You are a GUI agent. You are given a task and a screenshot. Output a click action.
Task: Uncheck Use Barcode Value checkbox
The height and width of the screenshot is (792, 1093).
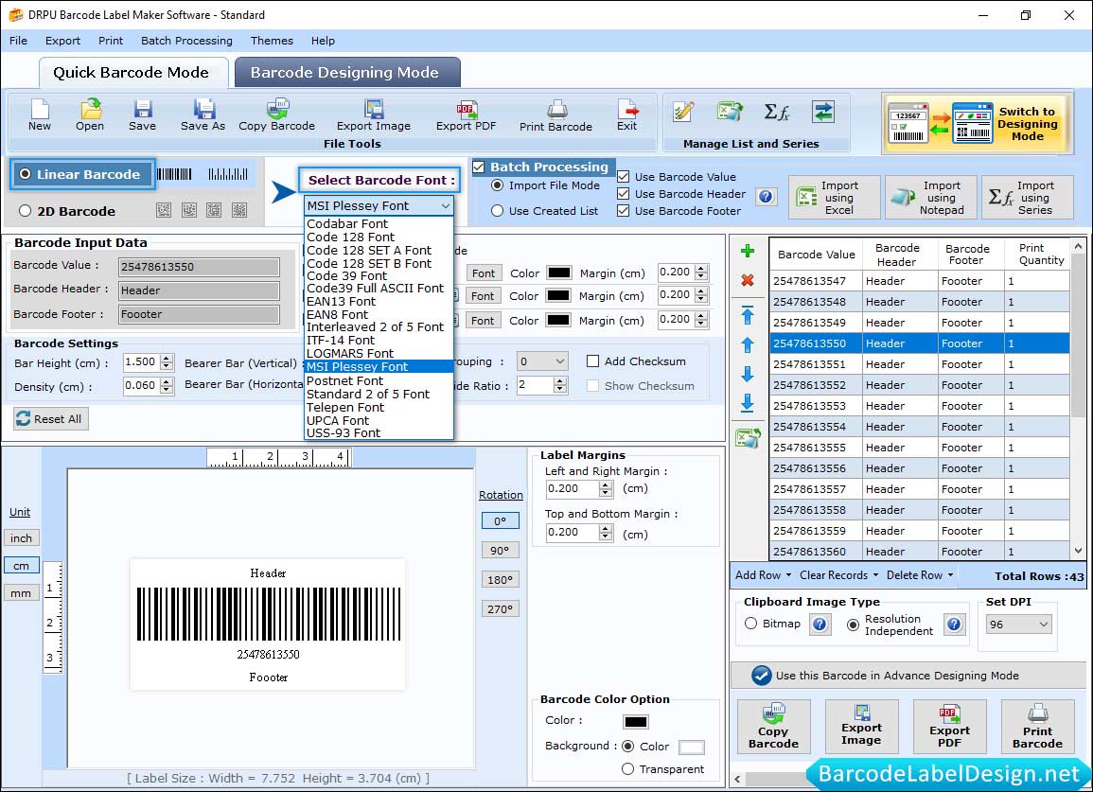[x=624, y=176]
